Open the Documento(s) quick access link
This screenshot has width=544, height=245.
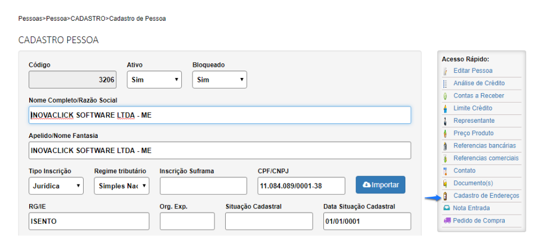pyautogui.click(x=473, y=183)
